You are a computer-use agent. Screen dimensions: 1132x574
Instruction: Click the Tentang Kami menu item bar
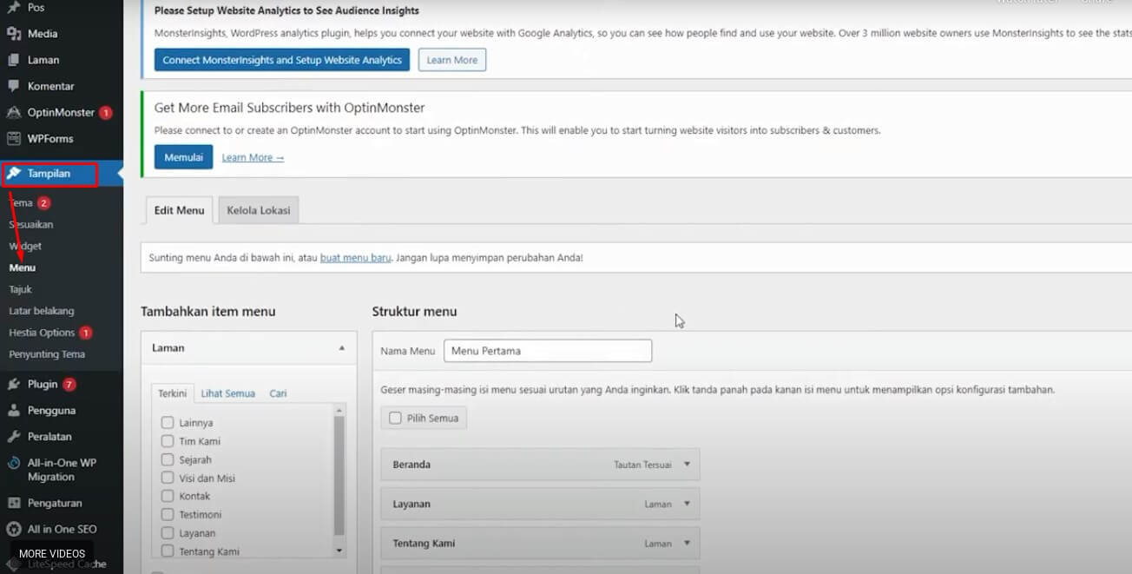click(540, 543)
